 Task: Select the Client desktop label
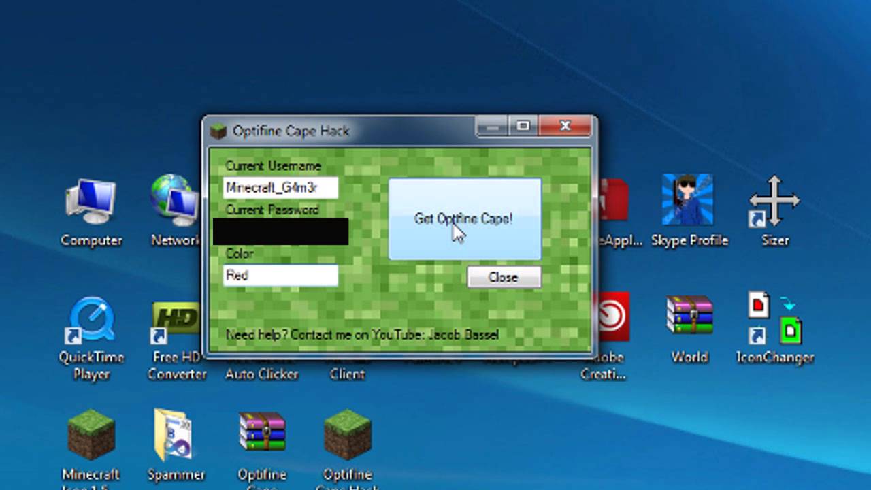click(347, 374)
